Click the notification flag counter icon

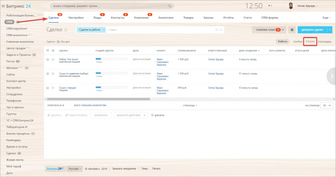coord(270,6)
